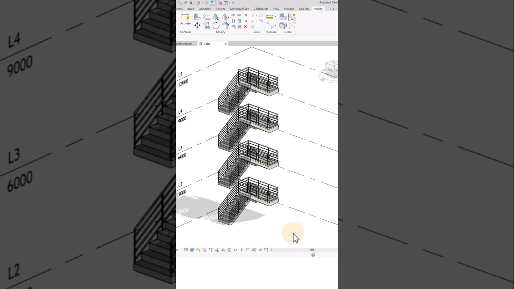The width and height of the screenshot is (514, 289).
Task: Open the ribbon display options dropdown
Action: click(335, 8)
